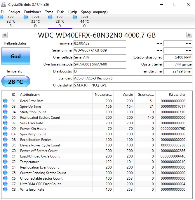Click the ID column header
This screenshot has height=200, width=195.
[x=13, y=95]
